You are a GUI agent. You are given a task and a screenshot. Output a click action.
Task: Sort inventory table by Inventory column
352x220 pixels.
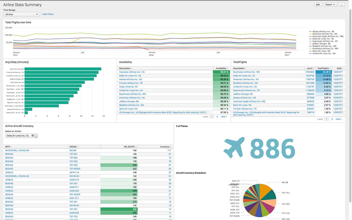tap(166, 147)
